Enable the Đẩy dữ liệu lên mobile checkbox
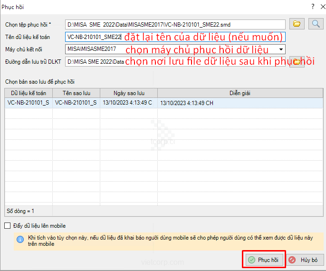The width and height of the screenshot is (326, 271). 7,226
